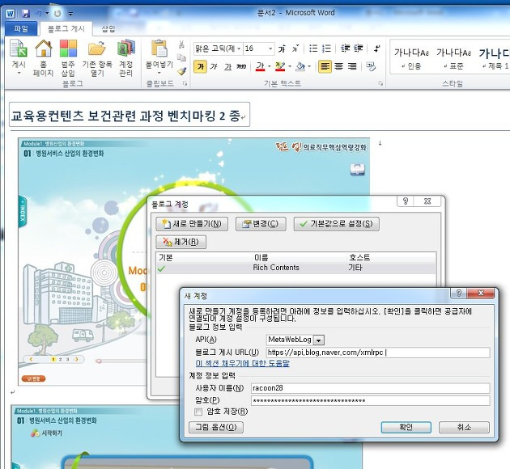Apply the 표준 style from gallery

453,58
